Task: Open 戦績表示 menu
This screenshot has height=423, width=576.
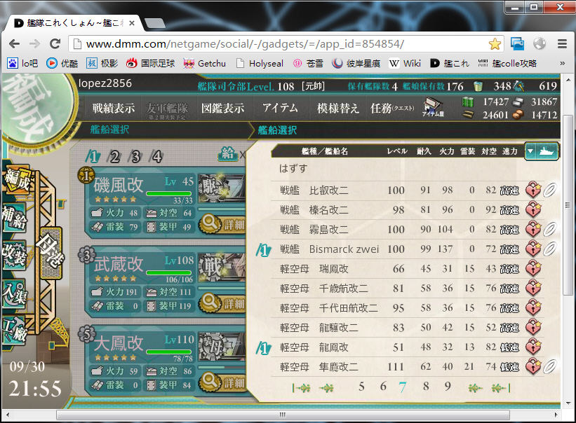Action: pyautogui.click(x=114, y=108)
